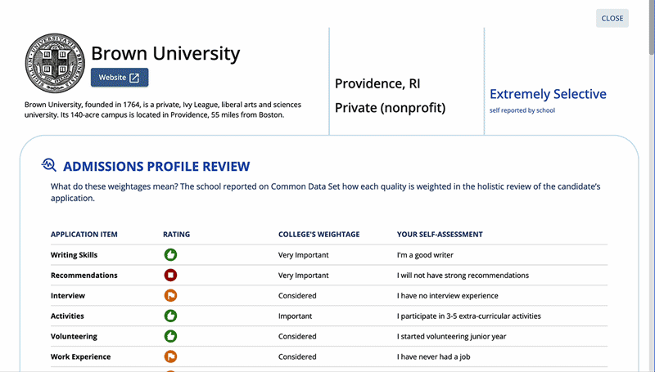This screenshot has width=655, height=372.
Task: Click the Admissions Profile Review heading
Action: click(x=156, y=166)
